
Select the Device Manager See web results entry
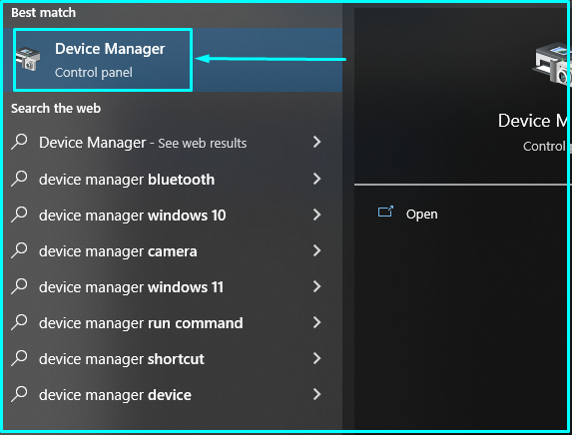click(x=173, y=143)
